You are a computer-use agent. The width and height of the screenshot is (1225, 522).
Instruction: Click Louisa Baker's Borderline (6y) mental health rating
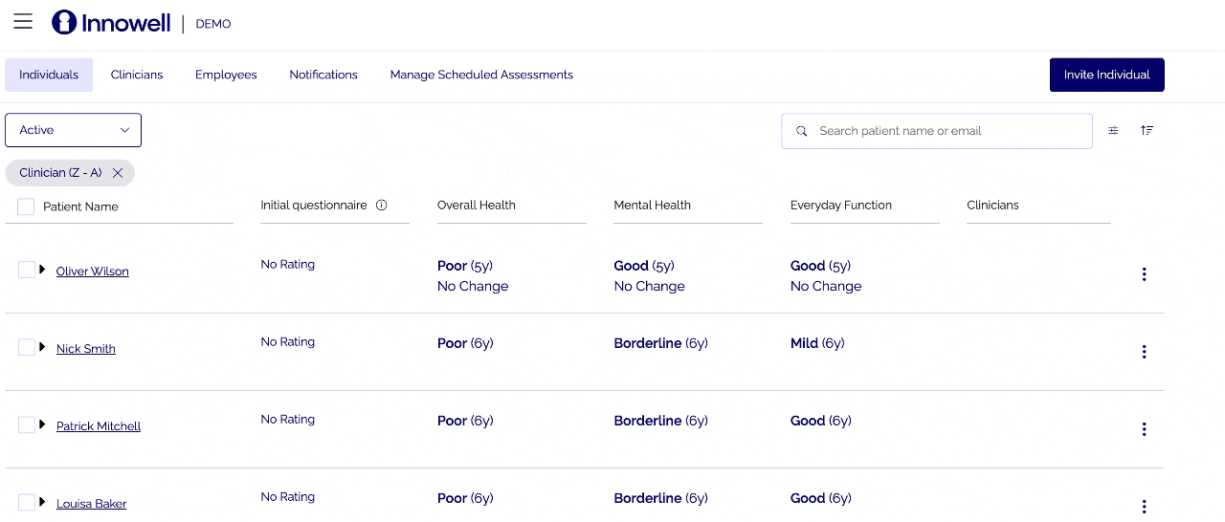[x=661, y=498]
